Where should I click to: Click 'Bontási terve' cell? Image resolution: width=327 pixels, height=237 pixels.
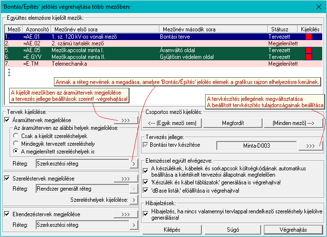point(175,37)
